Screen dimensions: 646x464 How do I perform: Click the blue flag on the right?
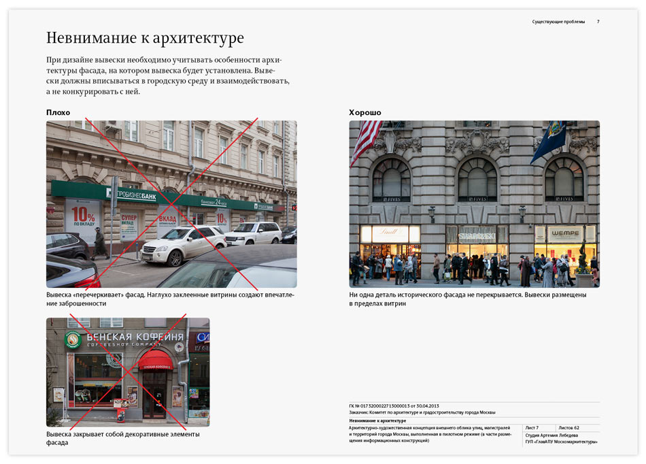pyautogui.click(x=549, y=142)
